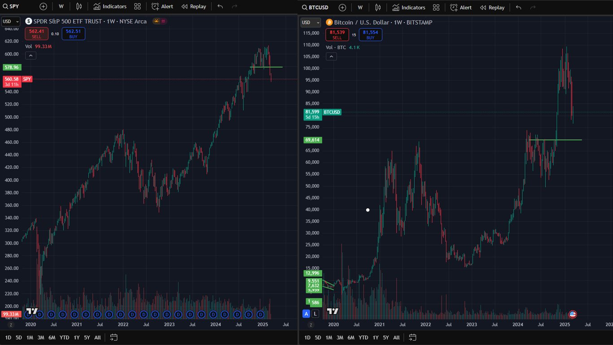This screenshot has width=613, height=345.
Task: Redo action on SPY chart toolbar
Action: [x=234, y=7]
